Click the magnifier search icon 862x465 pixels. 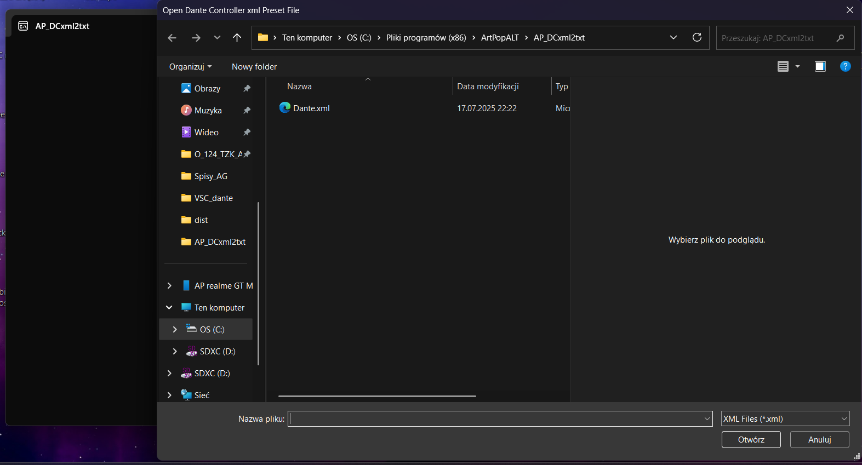pos(841,38)
